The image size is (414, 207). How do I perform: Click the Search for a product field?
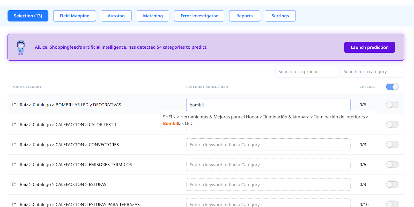point(307,72)
